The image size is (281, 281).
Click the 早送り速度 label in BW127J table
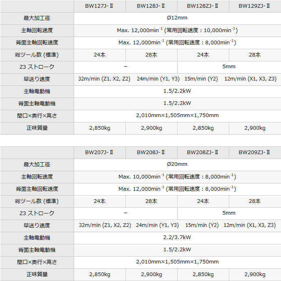pos(37,79)
